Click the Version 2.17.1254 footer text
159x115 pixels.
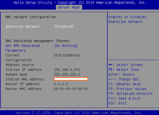pos(79,113)
